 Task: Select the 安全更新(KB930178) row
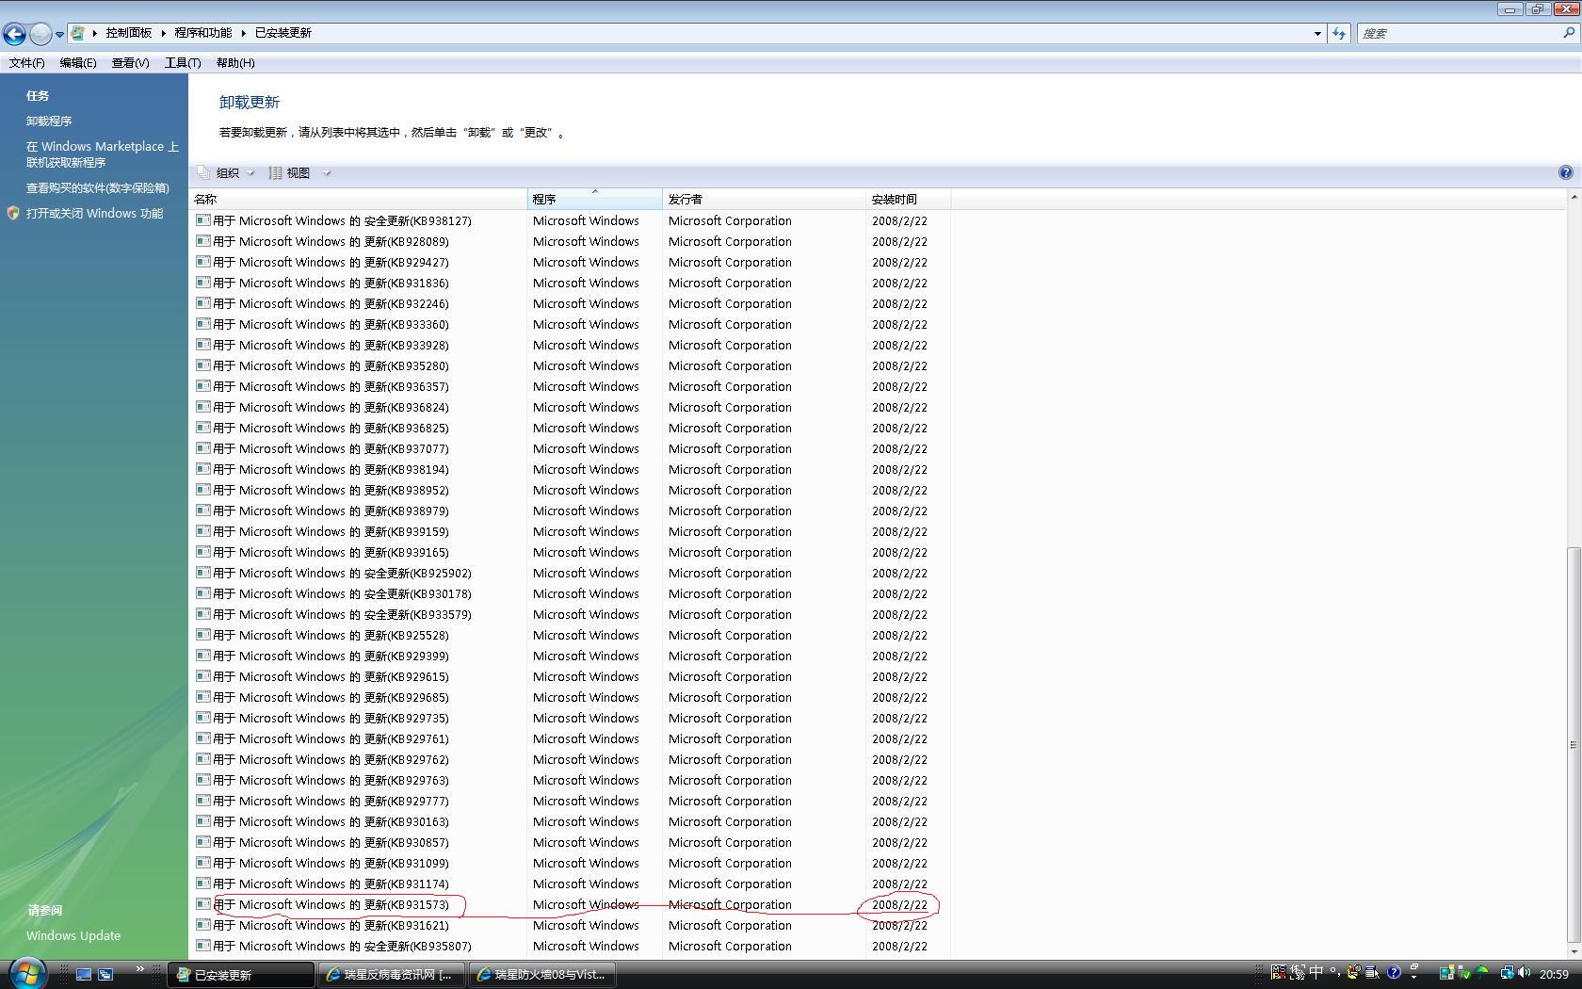pyautogui.click(x=572, y=594)
